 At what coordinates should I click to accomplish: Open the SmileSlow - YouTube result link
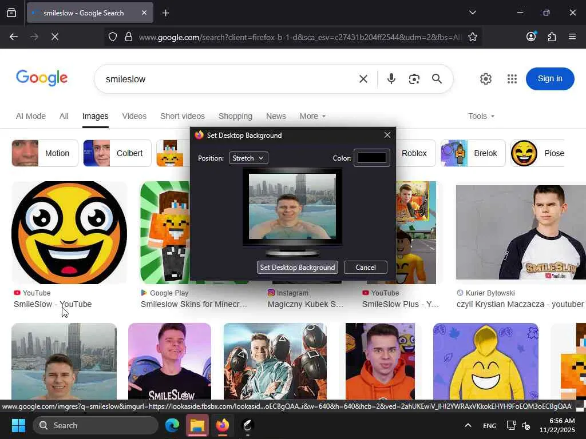pos(53,304)
